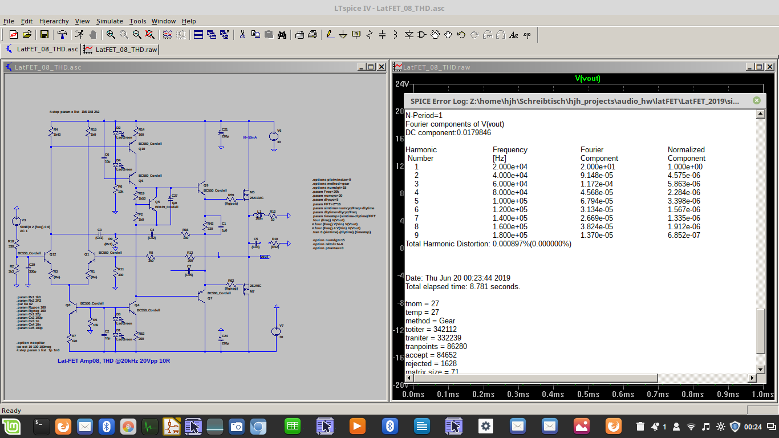Click error log scrollbar down arrow

tap(760, 369)
